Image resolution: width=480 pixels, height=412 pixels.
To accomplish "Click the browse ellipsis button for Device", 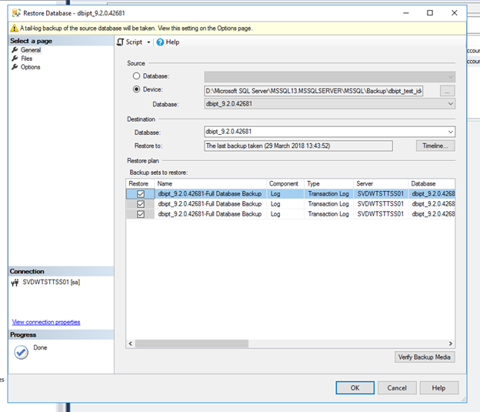I will point(447,91).
